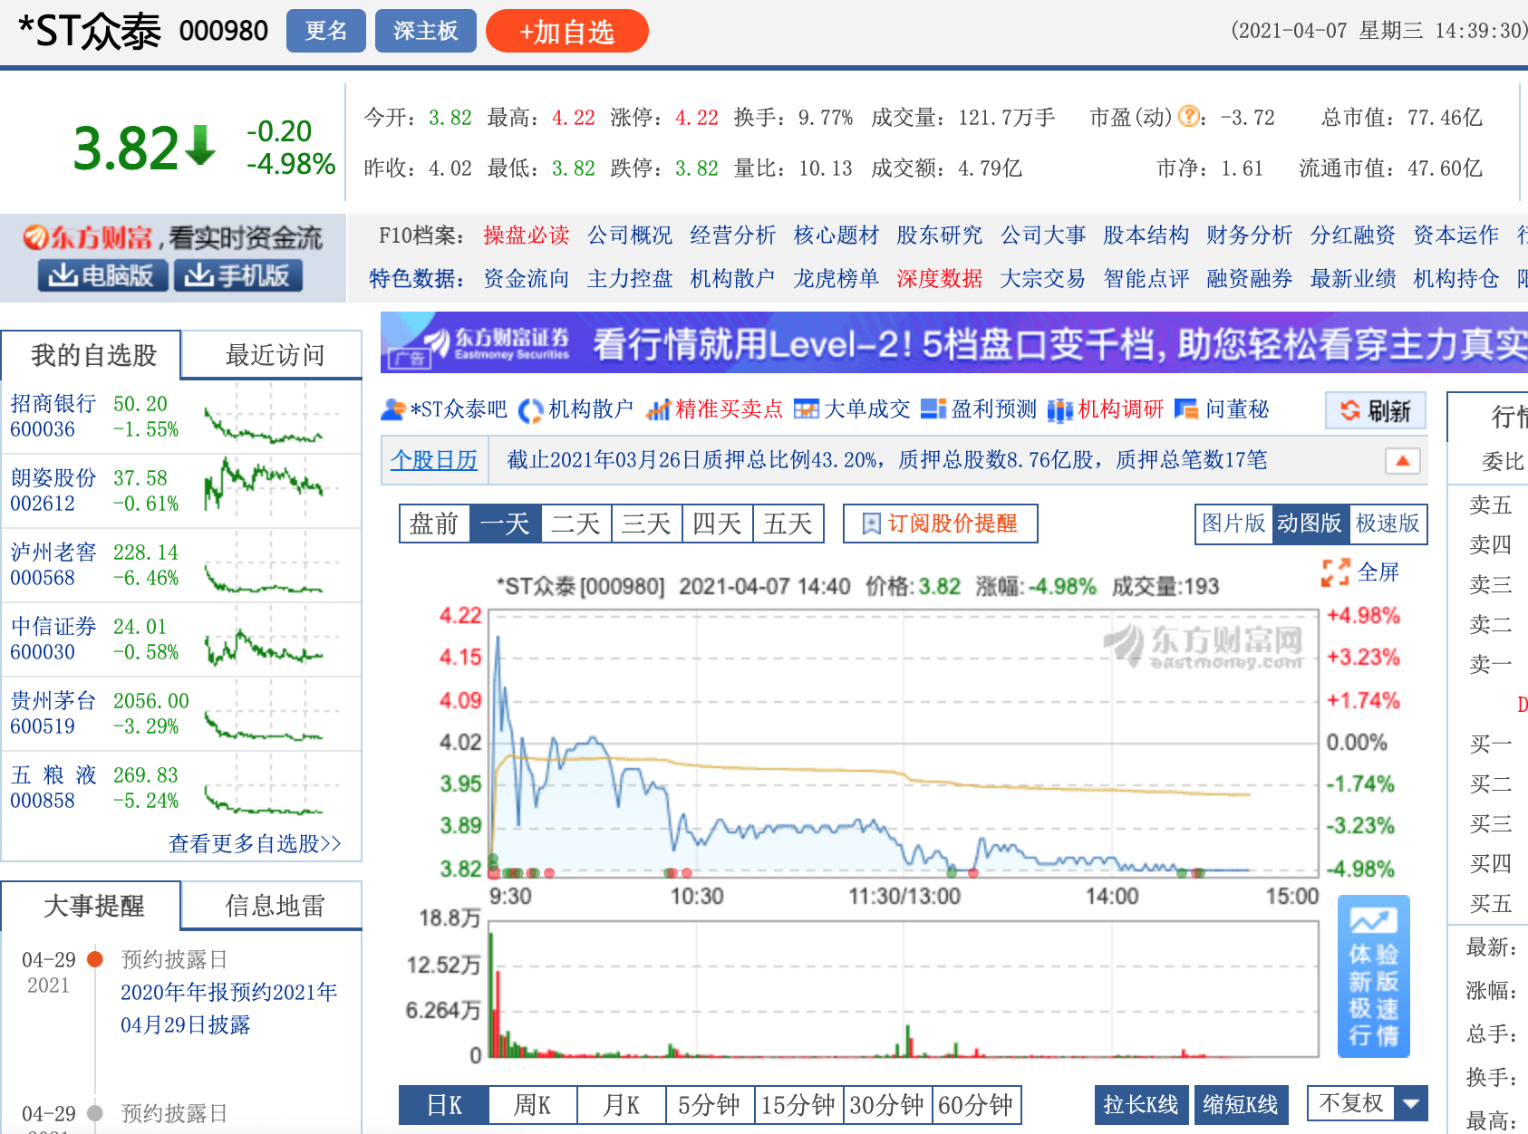
Task: Click the 东方财富 real-time funds logo
Action: [172, 237]
